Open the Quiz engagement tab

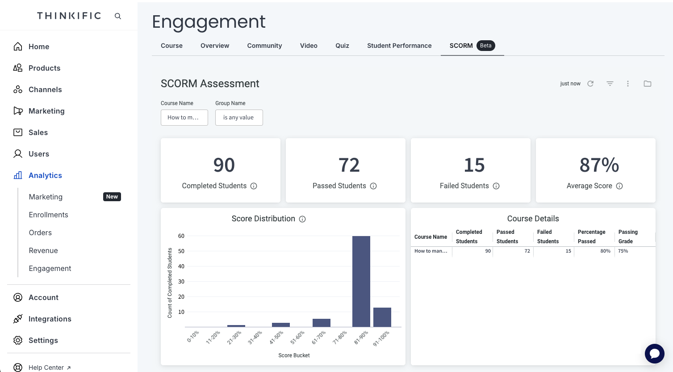342,45
